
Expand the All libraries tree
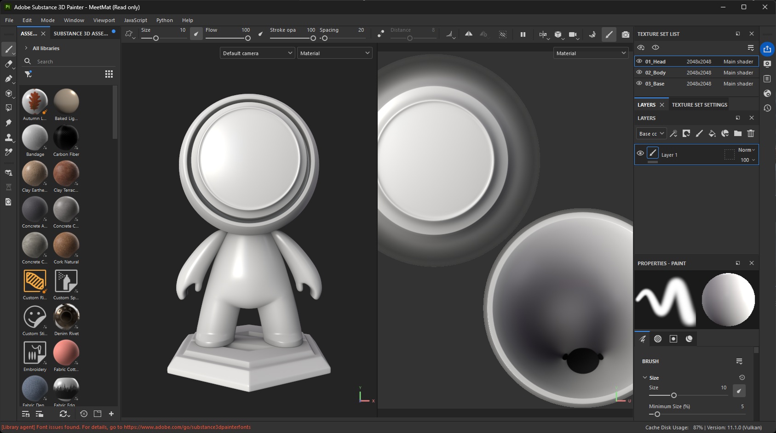(x=26, y=48)
